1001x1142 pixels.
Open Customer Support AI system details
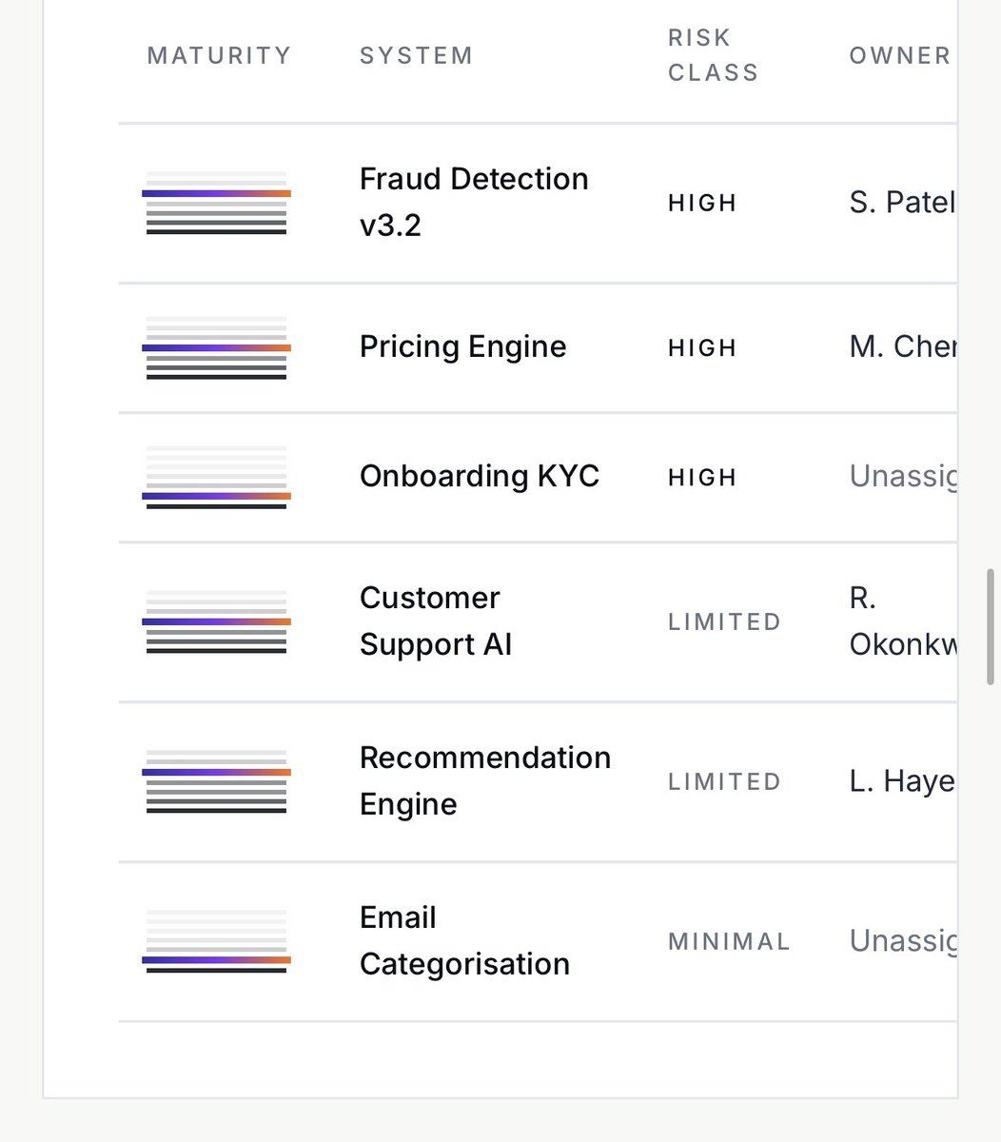point(436,620)
